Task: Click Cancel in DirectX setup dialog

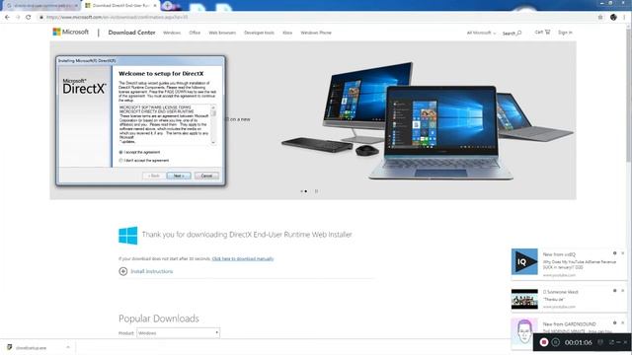Action: coord(206,176)
